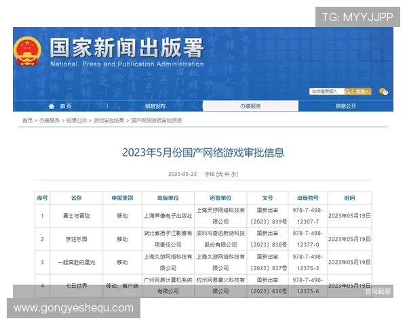Click the 序号 column header

(42, 198)
